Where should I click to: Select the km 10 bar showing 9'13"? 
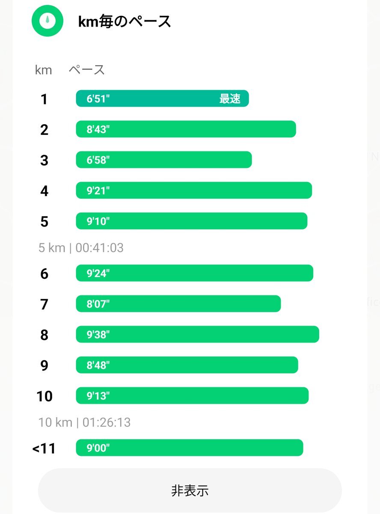[x=192, y=396]
